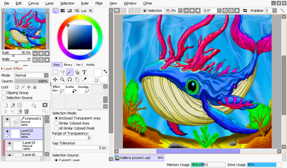Create a new layer folder

click(19, 105)
